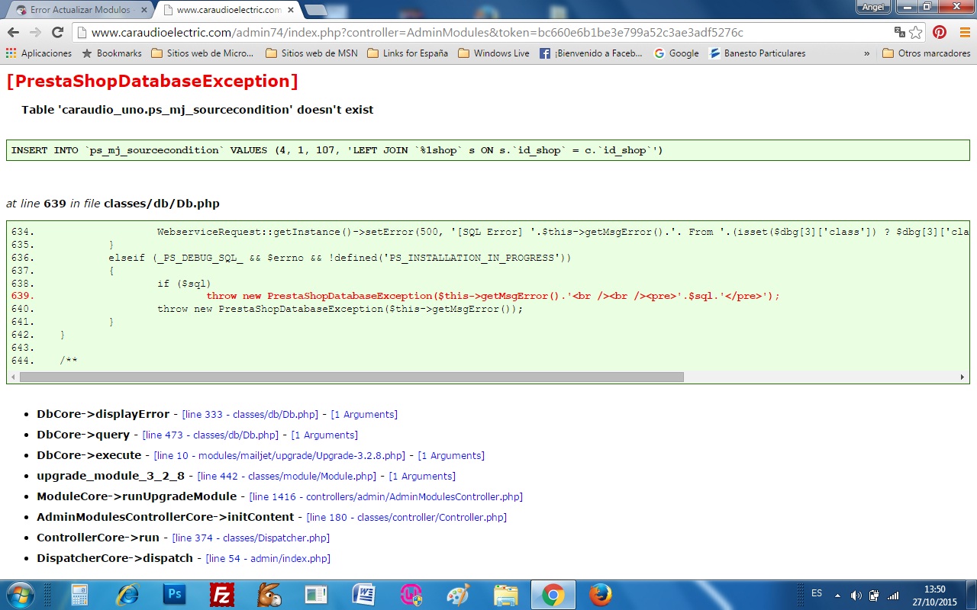Open the volume control tray icon

pos(856,595)
